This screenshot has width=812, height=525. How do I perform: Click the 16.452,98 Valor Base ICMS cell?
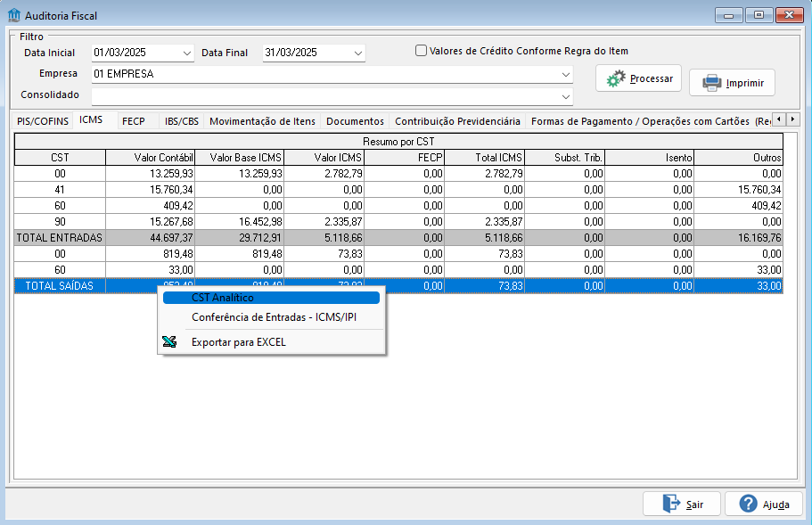(239, 222)
